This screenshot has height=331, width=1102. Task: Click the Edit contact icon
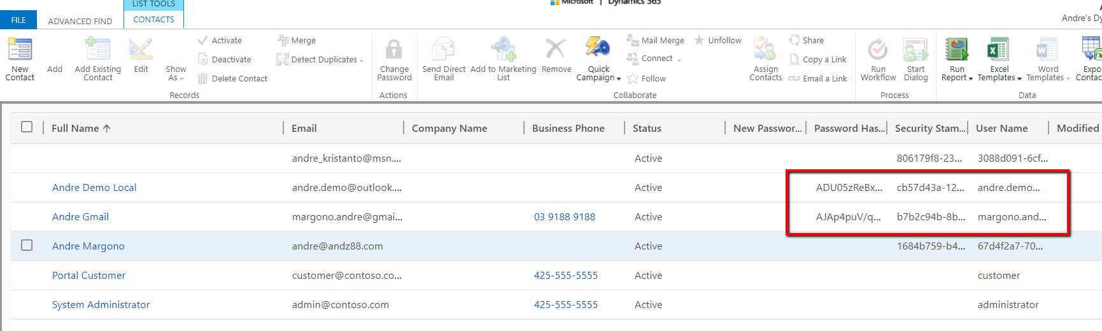pyautogui.click(x=141, y=50)
